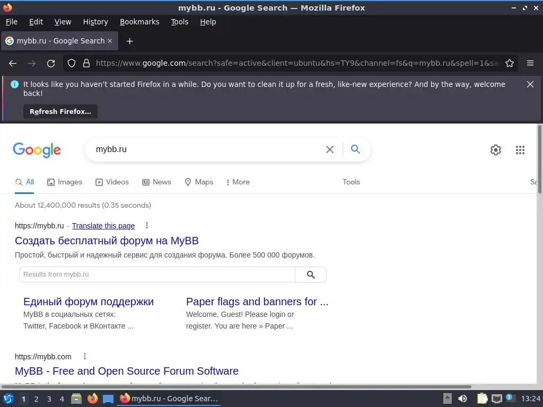Image resolution: width=543 pixels, height=407 pixels.
Task: Open the Tools menu in menu bar
Action: point(179,22)
